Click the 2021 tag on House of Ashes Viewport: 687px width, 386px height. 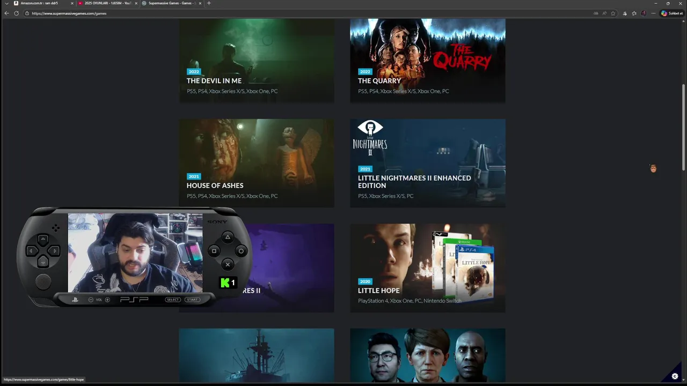(x=194, y=176)
